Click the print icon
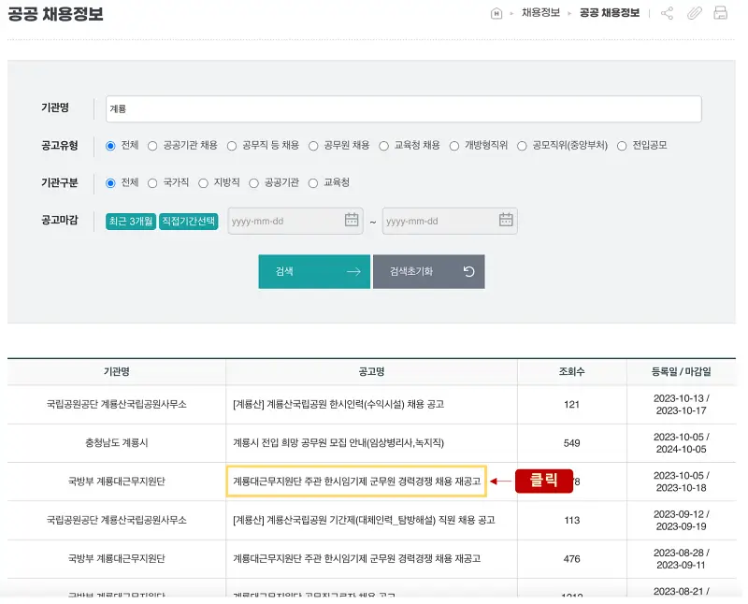Viewport: 748px width, 604px height. tap(720, 14)
